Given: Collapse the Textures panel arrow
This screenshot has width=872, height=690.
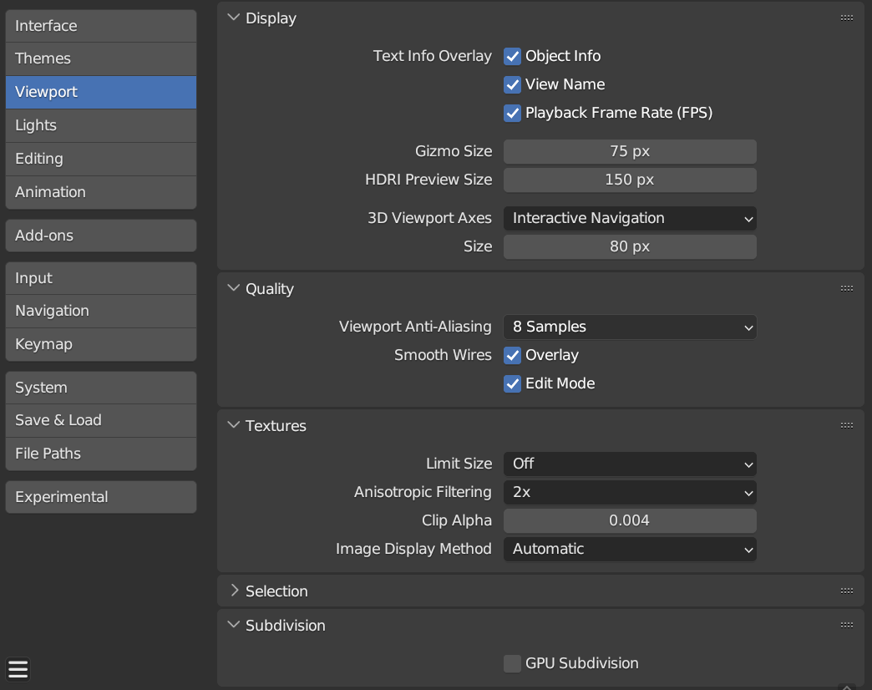Looking at the screenshot, I should pos(234,425).
